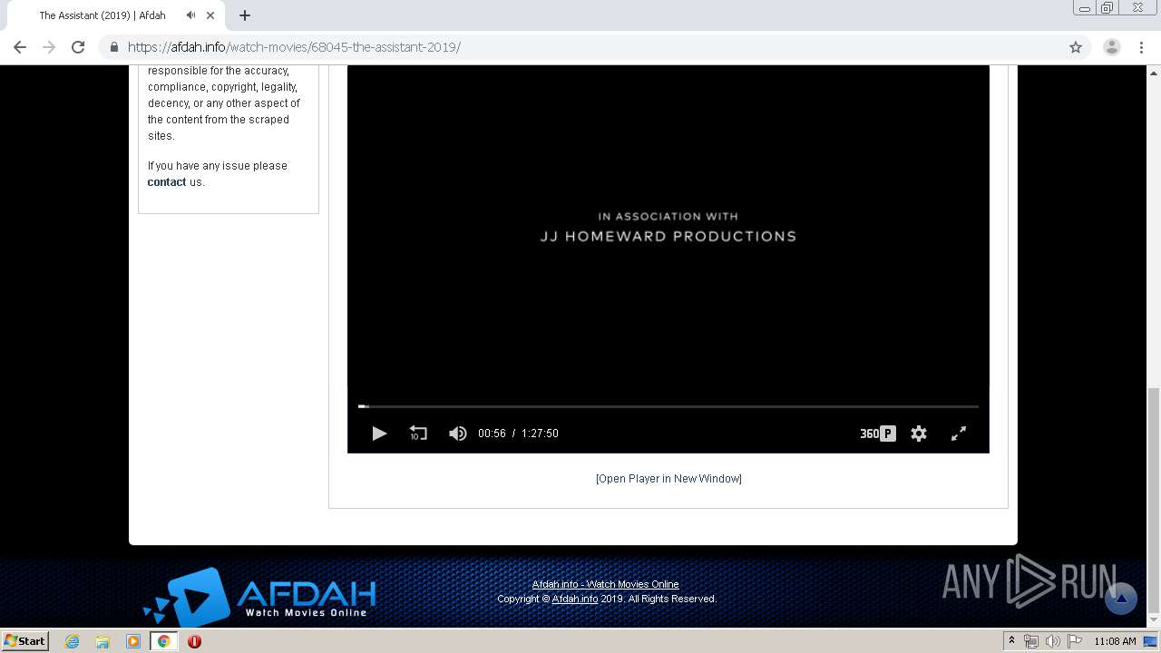Image resolution: width=1161 pixels, height=653 pixels.
Task: Click the video progress bar
Action: [668, 406]
